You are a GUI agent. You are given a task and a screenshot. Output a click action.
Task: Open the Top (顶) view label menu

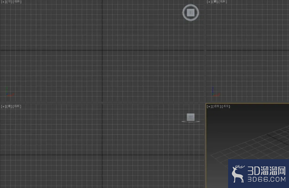click(9, 2)
